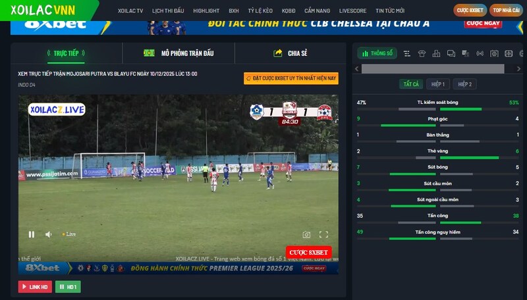Image resolution: width=527 pixels, height=300 pixels.
Task: Click the red LINK HD button
Action: (x=34, y=287)
